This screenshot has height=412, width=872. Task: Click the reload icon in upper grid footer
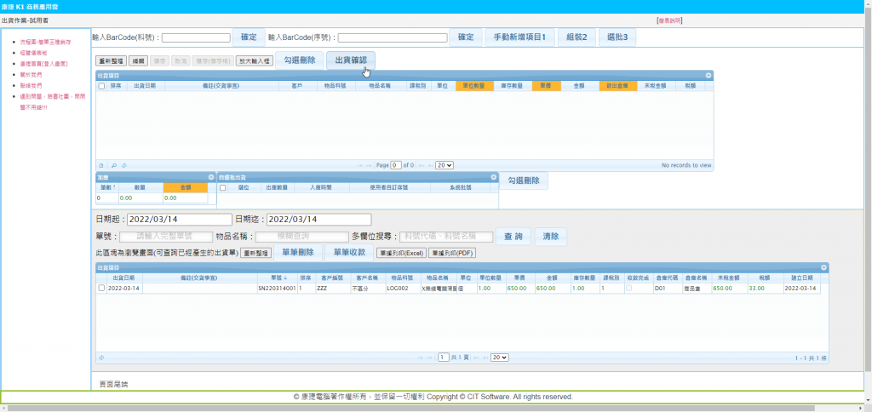[x=123, y=165]
